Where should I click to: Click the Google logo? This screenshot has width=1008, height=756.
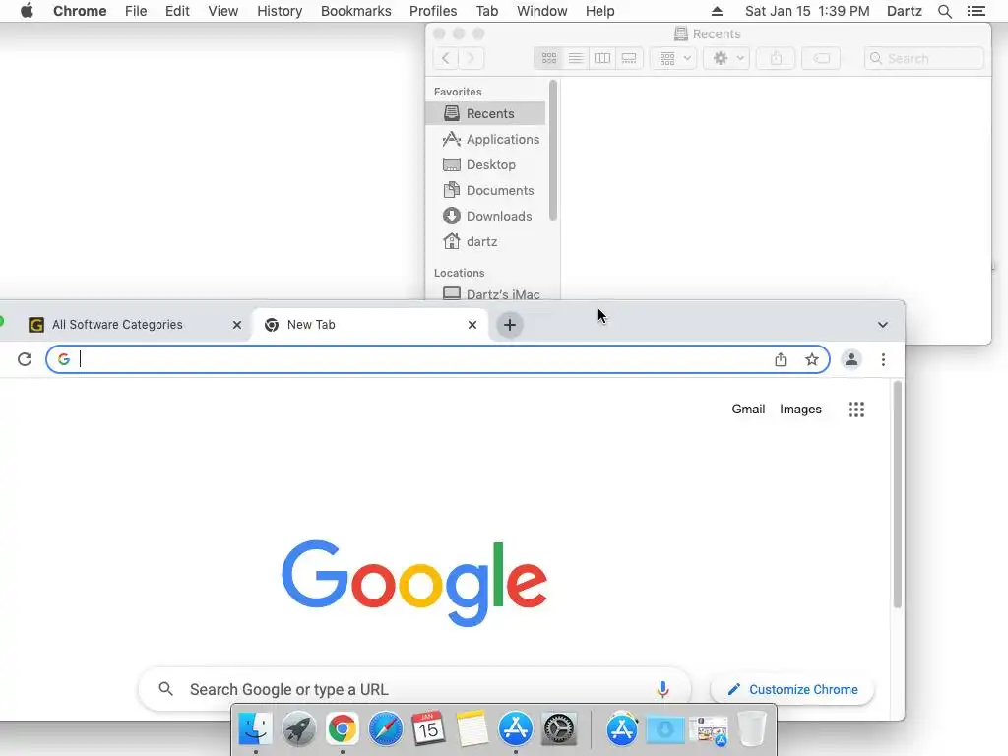point(414,583)
